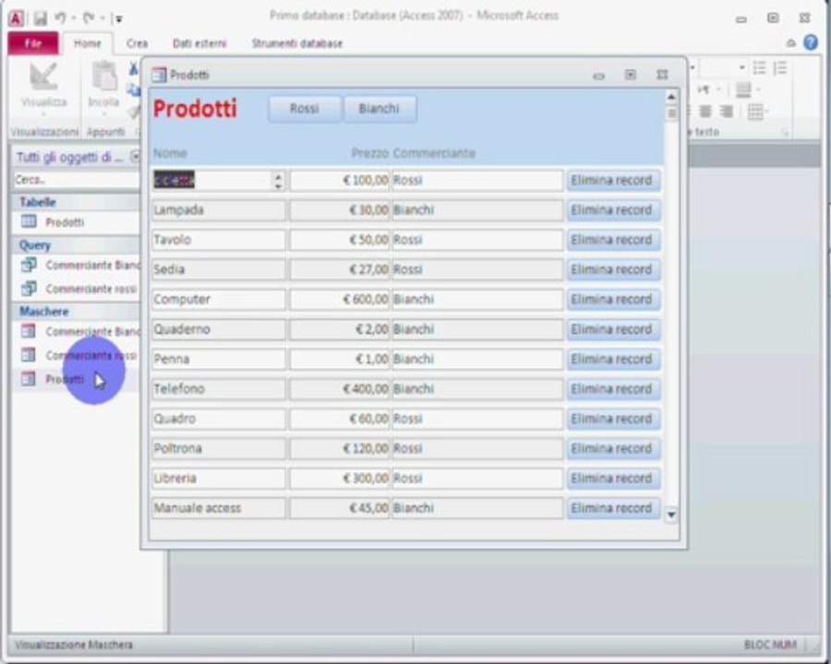The height and width of the screenshot is (664, 831).
Task: Click 'Visualizzazione Maschera' in status bar
Action: pos(74,645)
